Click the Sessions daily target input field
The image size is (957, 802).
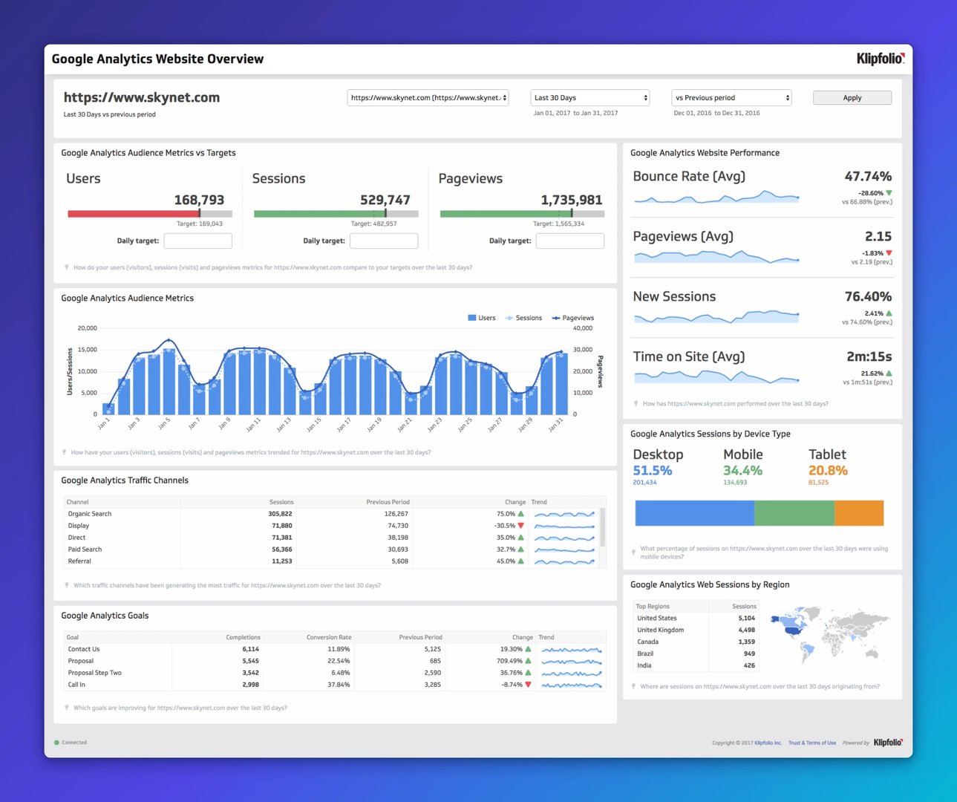[x=384, y=241]
